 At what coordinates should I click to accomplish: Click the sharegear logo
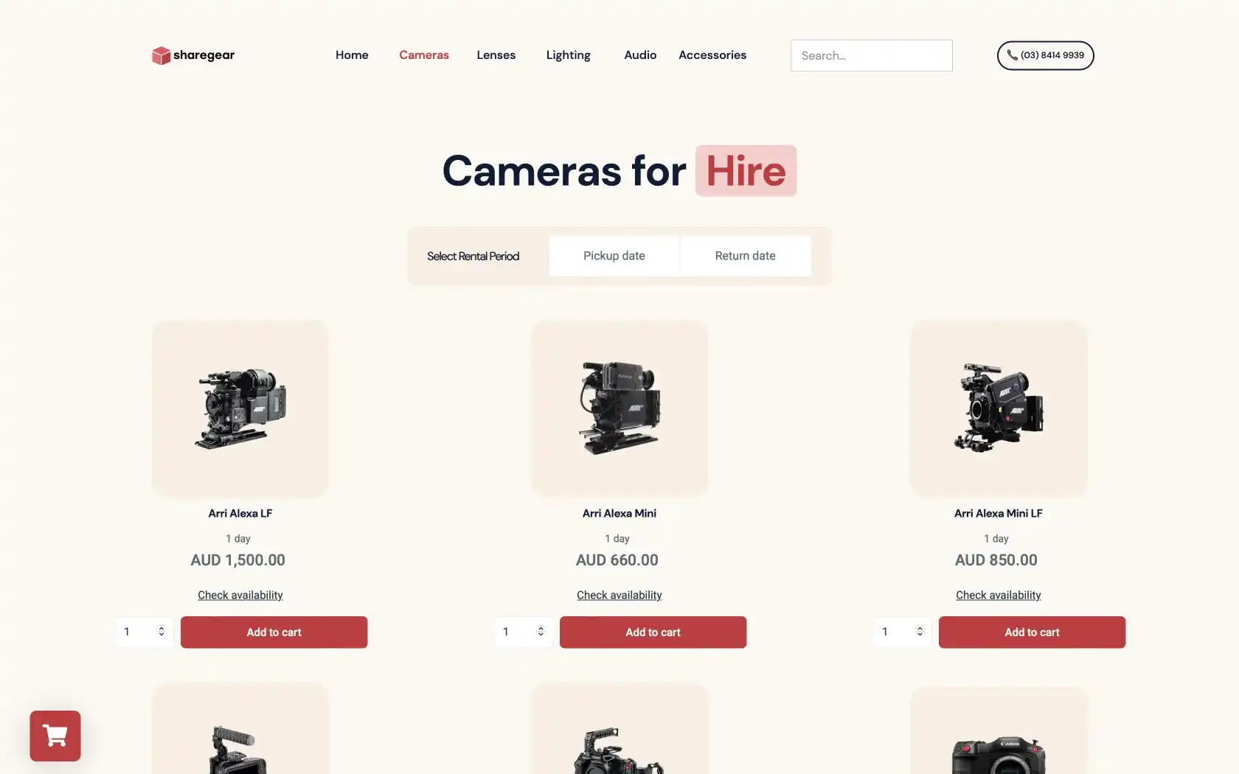coord(193,55)
